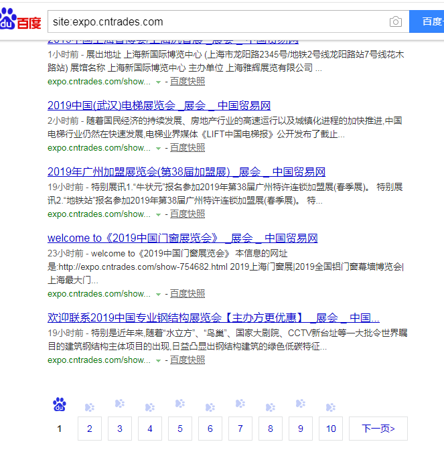Expand dropdown arrow for Guangzhou franchise result

pos(158,214)
